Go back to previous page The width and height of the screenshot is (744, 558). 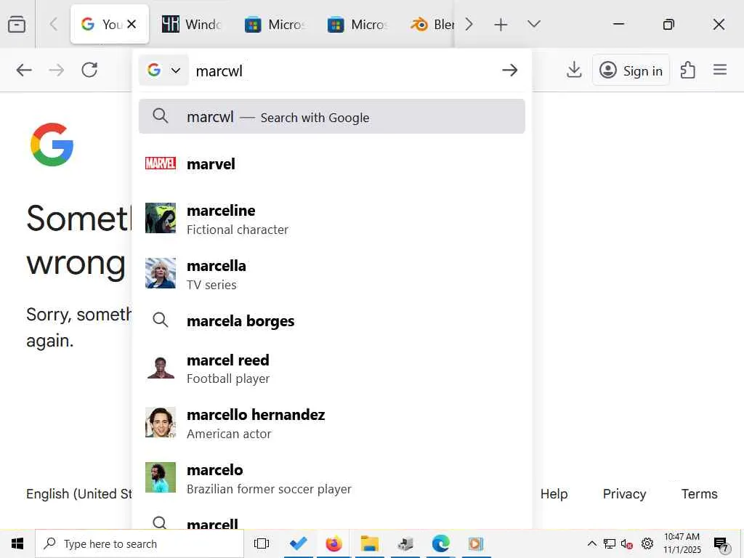tap(24, 70)
